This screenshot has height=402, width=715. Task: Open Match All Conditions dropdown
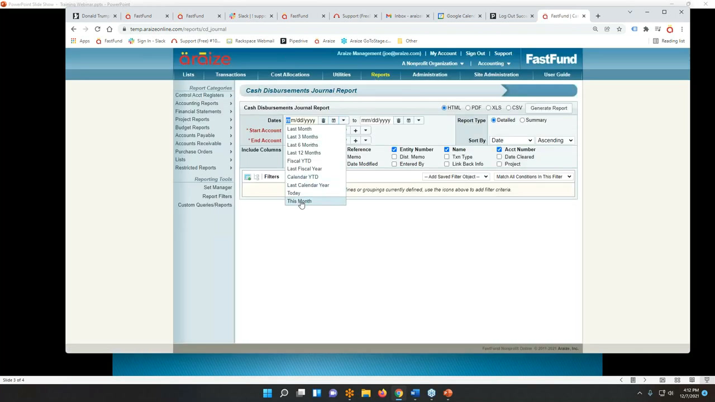(x=533, y=177)
